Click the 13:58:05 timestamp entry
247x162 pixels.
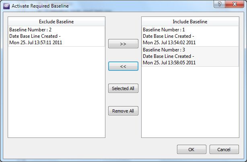169,63
